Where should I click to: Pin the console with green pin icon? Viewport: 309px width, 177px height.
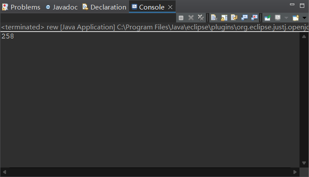tap(268, 18)
